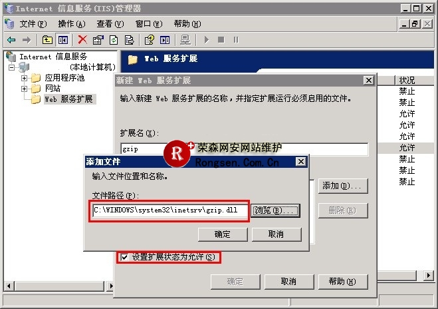Viewport: 438px width, 309px height.
Task: Click the Help question mark toolbar icon
Action: coord(150,40)
